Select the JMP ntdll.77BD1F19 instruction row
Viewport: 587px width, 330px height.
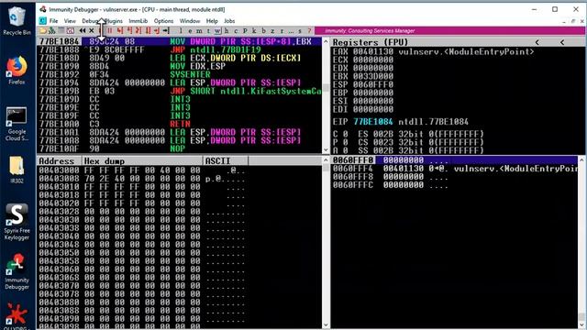click(x=179, y=49)
